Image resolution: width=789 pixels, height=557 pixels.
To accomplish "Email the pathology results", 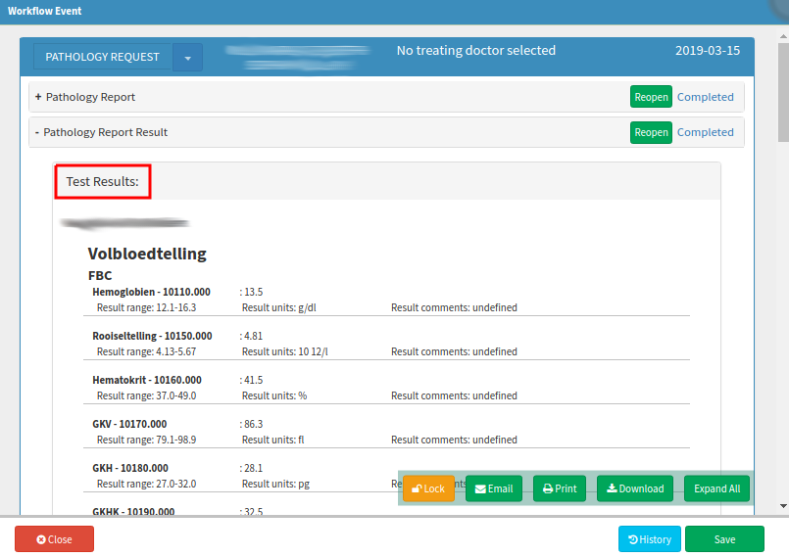I will coord(493,488).
